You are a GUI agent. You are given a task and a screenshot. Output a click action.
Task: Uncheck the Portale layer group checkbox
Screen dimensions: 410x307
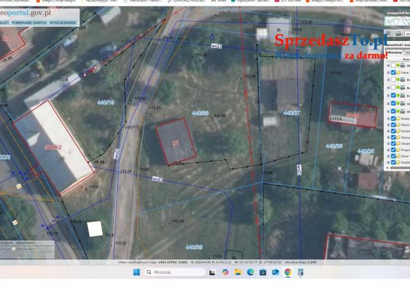click(x=393, y=130)
